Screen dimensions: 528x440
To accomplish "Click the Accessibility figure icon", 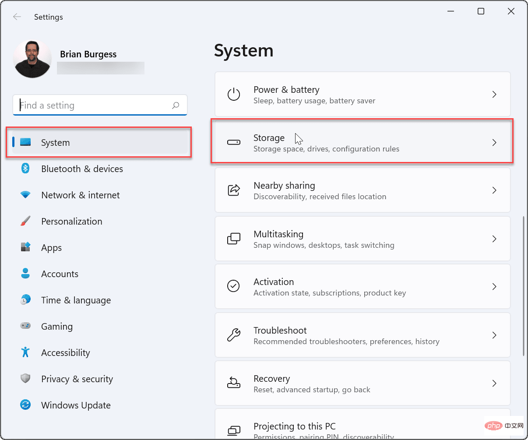I will point(25,352).
